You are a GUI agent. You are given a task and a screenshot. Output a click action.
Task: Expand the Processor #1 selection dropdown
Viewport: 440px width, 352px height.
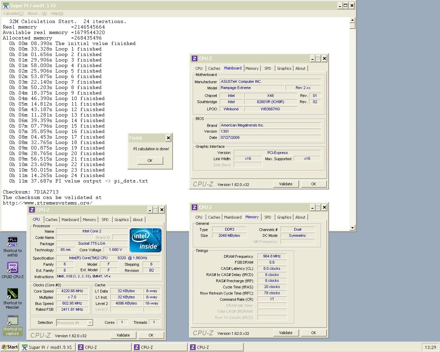90,323
